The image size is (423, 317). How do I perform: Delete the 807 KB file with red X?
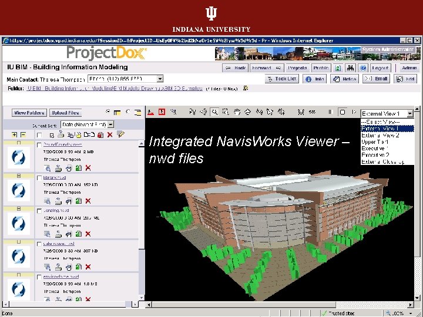(88, 267)
